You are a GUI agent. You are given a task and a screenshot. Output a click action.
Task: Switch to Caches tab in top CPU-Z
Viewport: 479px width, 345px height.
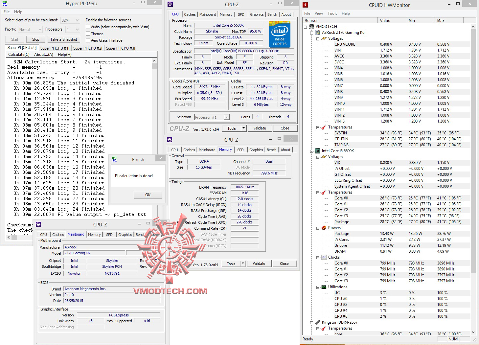pos(190,14)
